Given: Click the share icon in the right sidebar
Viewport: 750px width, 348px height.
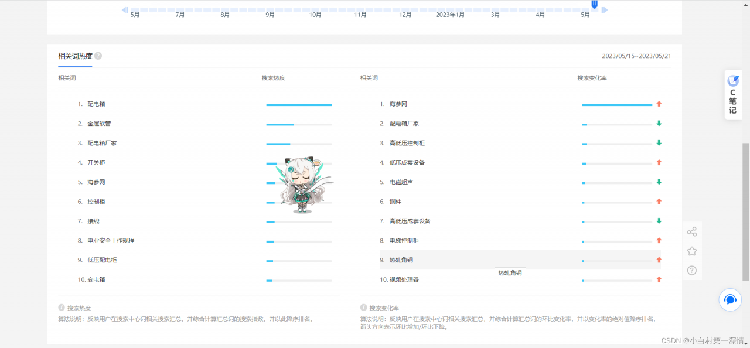Looking at the screenshot, I should coord(692,231).
